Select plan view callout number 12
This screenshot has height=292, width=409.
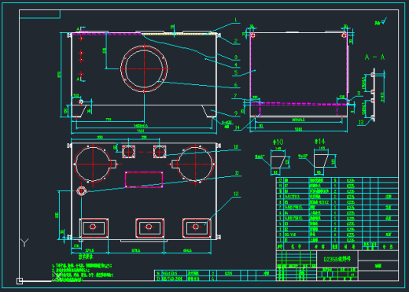(x=236, y=194)
